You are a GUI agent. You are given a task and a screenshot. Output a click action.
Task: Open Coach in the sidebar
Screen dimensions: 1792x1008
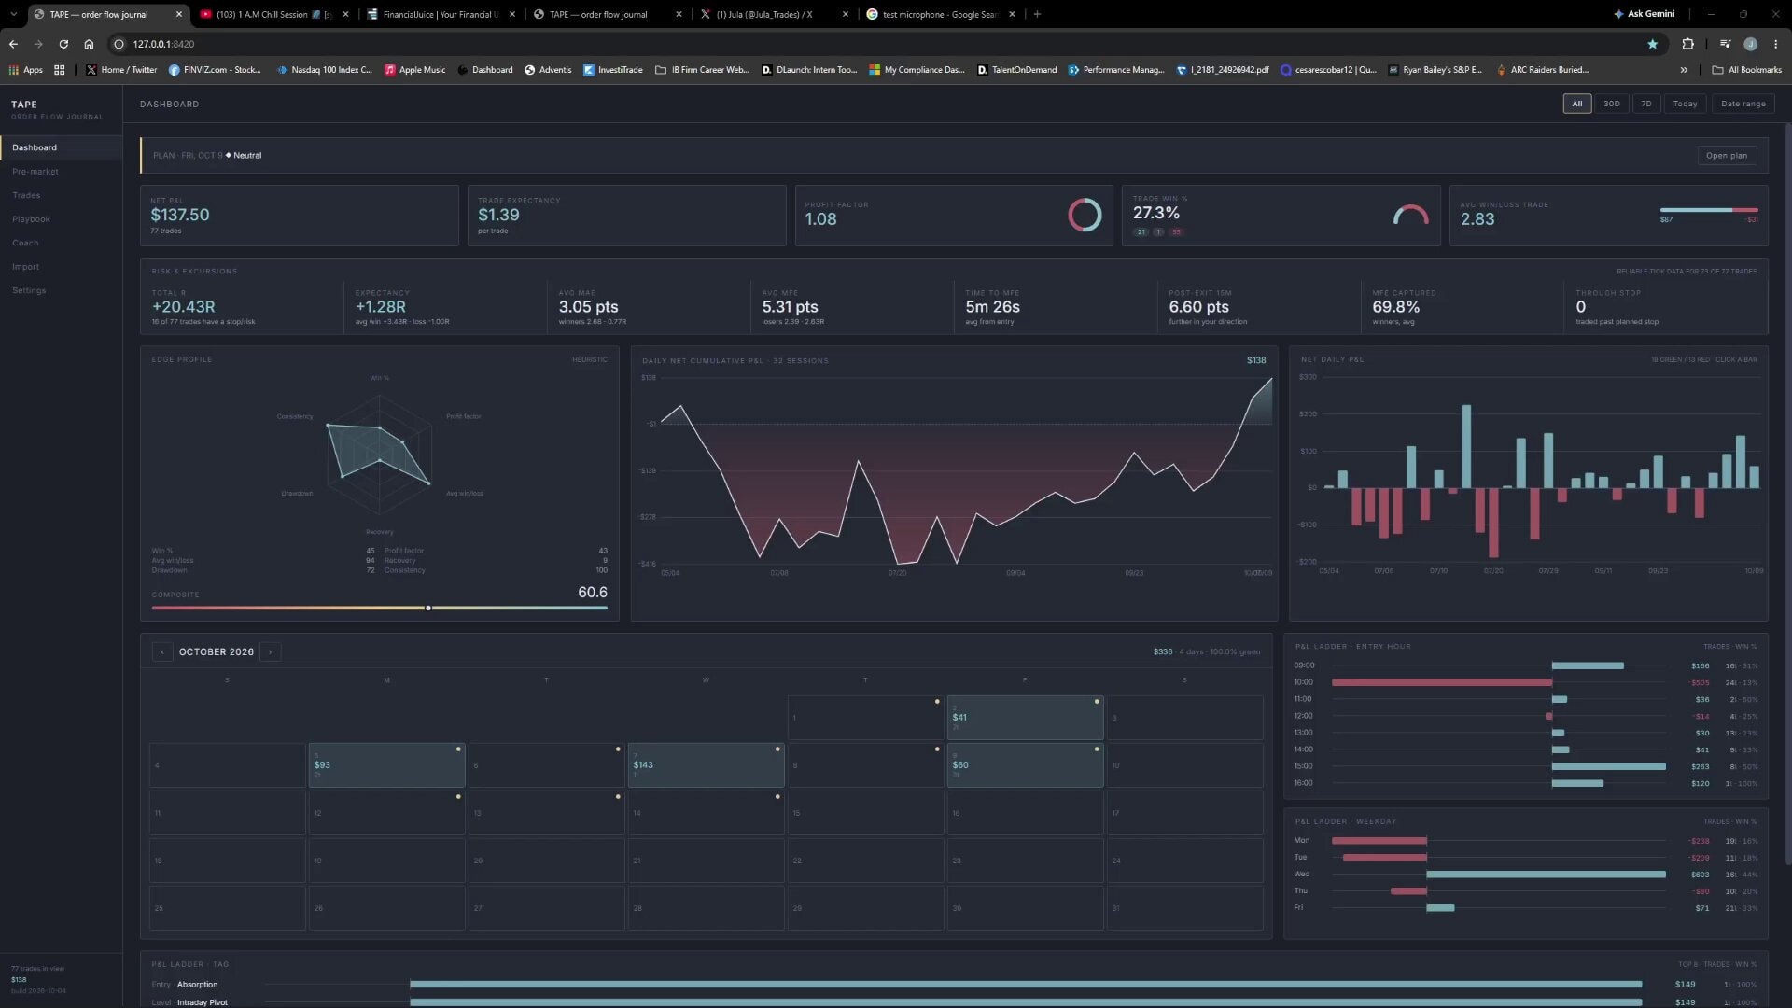tap(25, 244)
